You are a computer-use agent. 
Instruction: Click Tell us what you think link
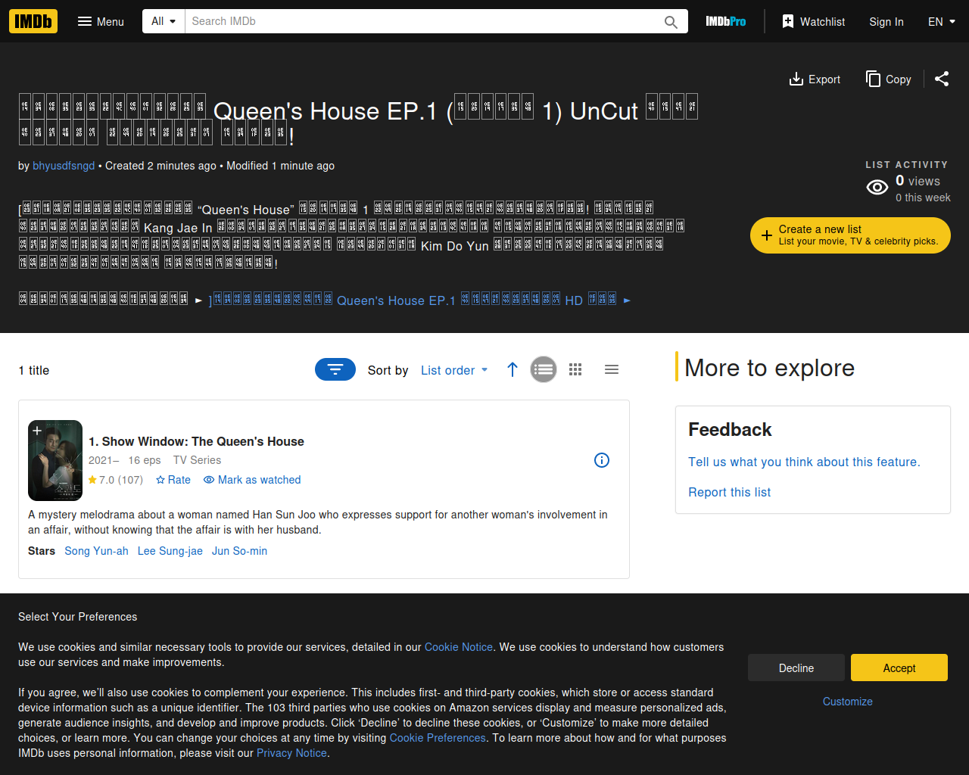(x=804, y=462)
